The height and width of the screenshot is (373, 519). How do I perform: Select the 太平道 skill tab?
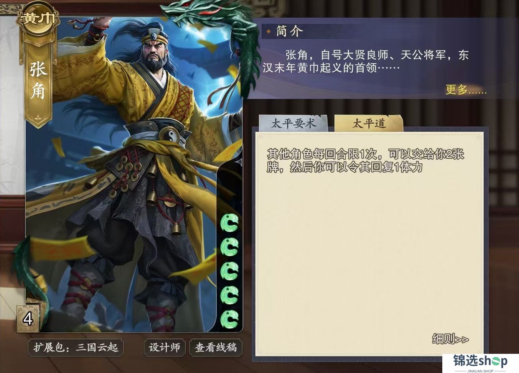369,123
